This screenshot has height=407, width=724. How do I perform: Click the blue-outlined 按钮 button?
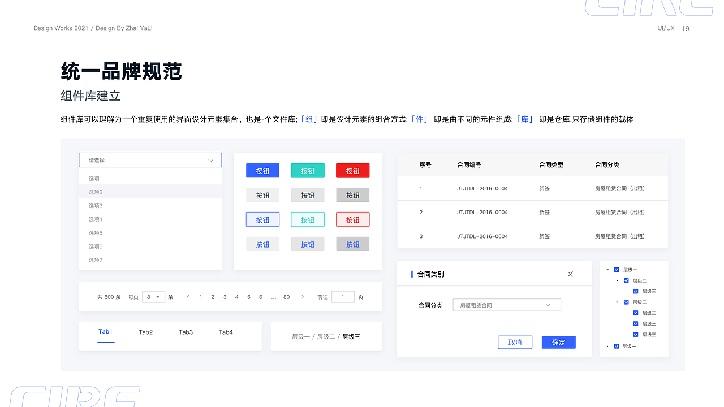(x=262, y=219)
